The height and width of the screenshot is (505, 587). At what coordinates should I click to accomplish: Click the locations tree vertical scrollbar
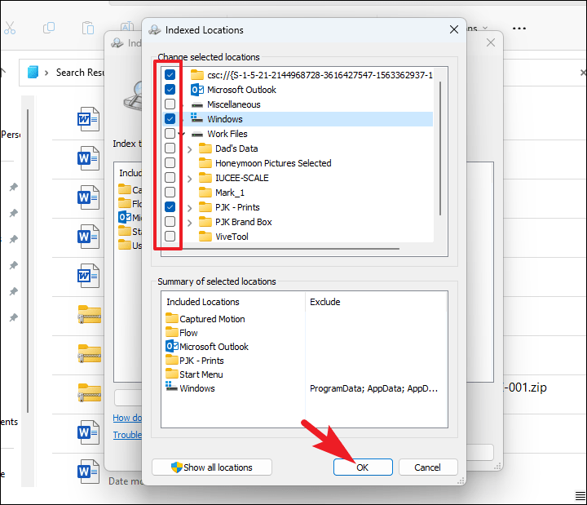(x=440, y=148)
